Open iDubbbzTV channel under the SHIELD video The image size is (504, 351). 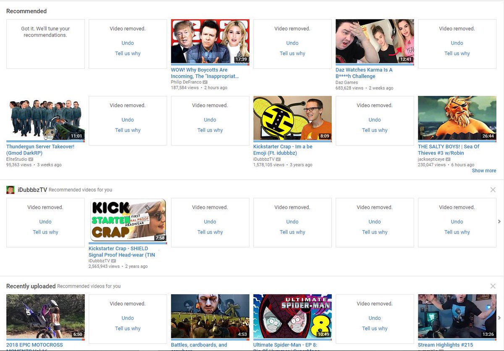tap(99, 261)
